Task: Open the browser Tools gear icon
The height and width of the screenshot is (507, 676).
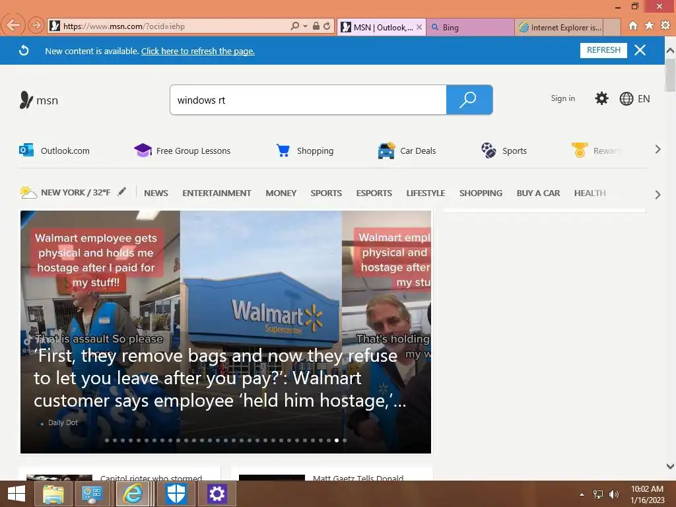Action: tap(665, 26)
